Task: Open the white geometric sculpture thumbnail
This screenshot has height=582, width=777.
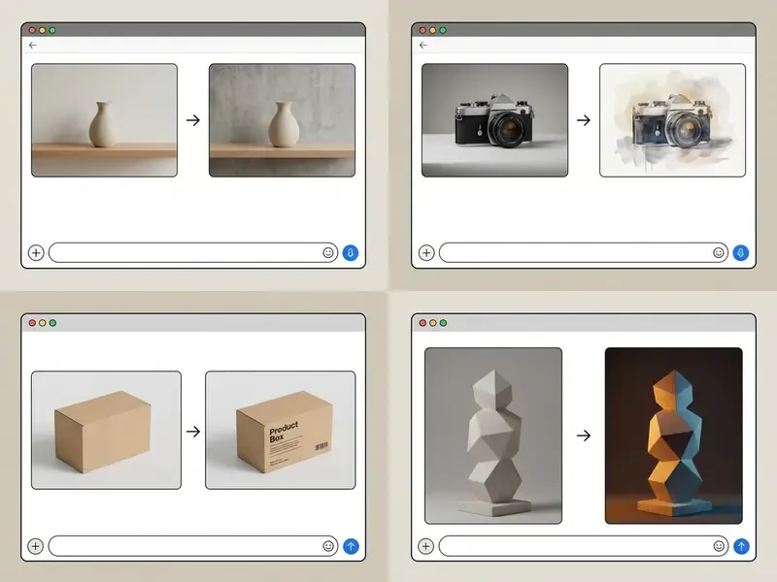Action: coord(493,436)
